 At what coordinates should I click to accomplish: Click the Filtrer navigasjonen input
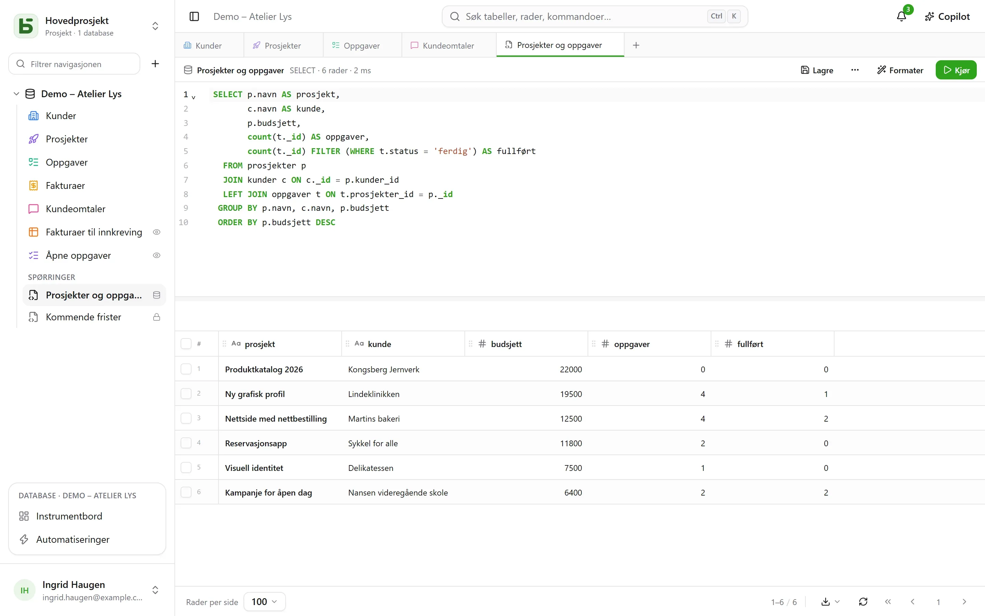point(75,64)
